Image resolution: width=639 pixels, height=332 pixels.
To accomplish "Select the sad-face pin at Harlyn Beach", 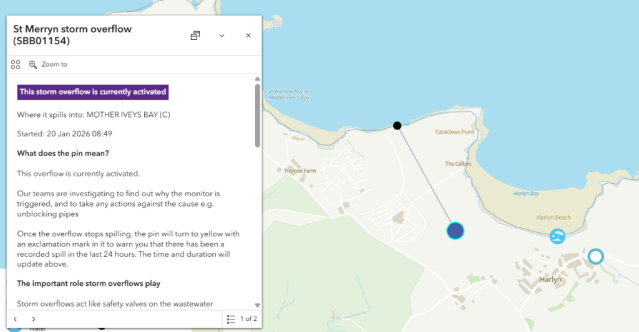I will pyautogui.click(x=557, y=236).
